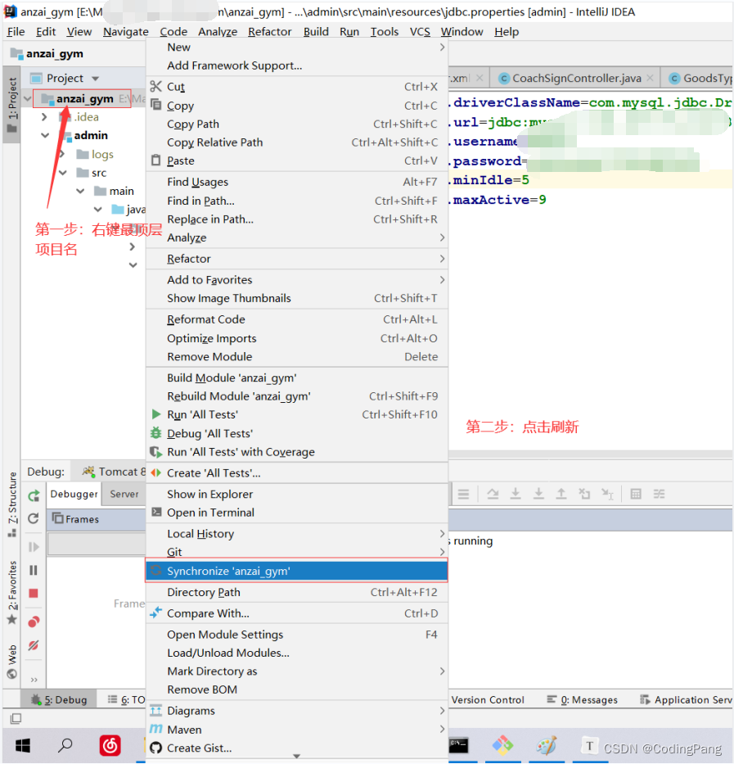Click the tool windows quick-access corner icon
Image resolution: width=734 pixels, height=764 pixels.
(x=16, y=718)
